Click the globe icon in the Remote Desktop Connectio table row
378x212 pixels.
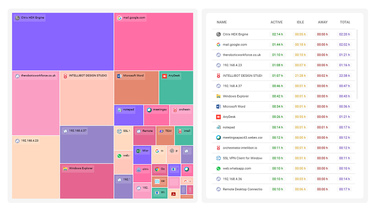[x=218, y=189]
